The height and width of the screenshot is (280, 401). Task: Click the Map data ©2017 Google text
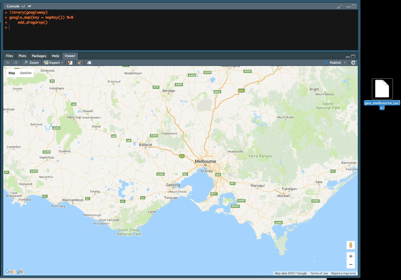(291, 274)
